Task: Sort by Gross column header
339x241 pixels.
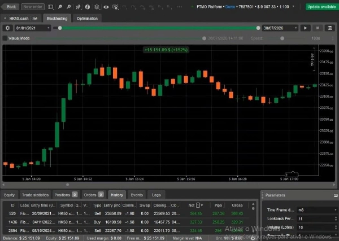Action: click(237, 205)
